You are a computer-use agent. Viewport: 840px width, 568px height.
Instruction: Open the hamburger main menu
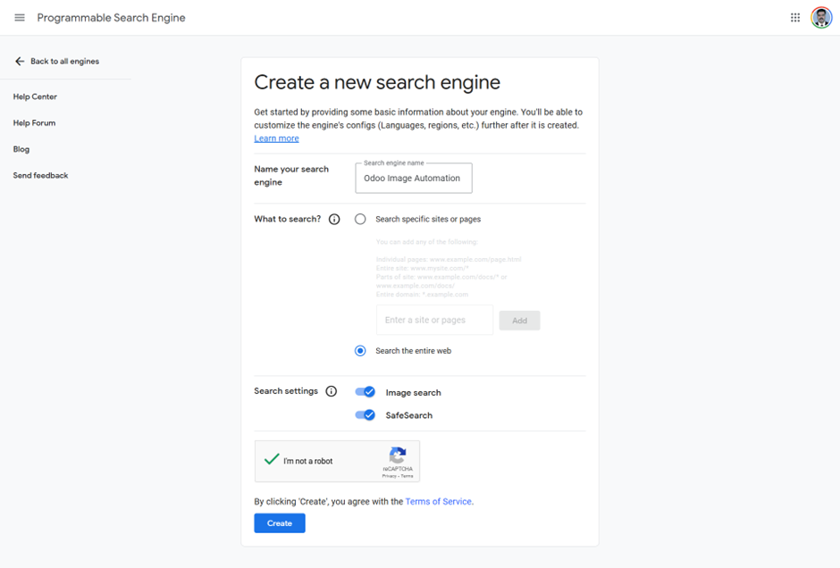tap(20, 18)
